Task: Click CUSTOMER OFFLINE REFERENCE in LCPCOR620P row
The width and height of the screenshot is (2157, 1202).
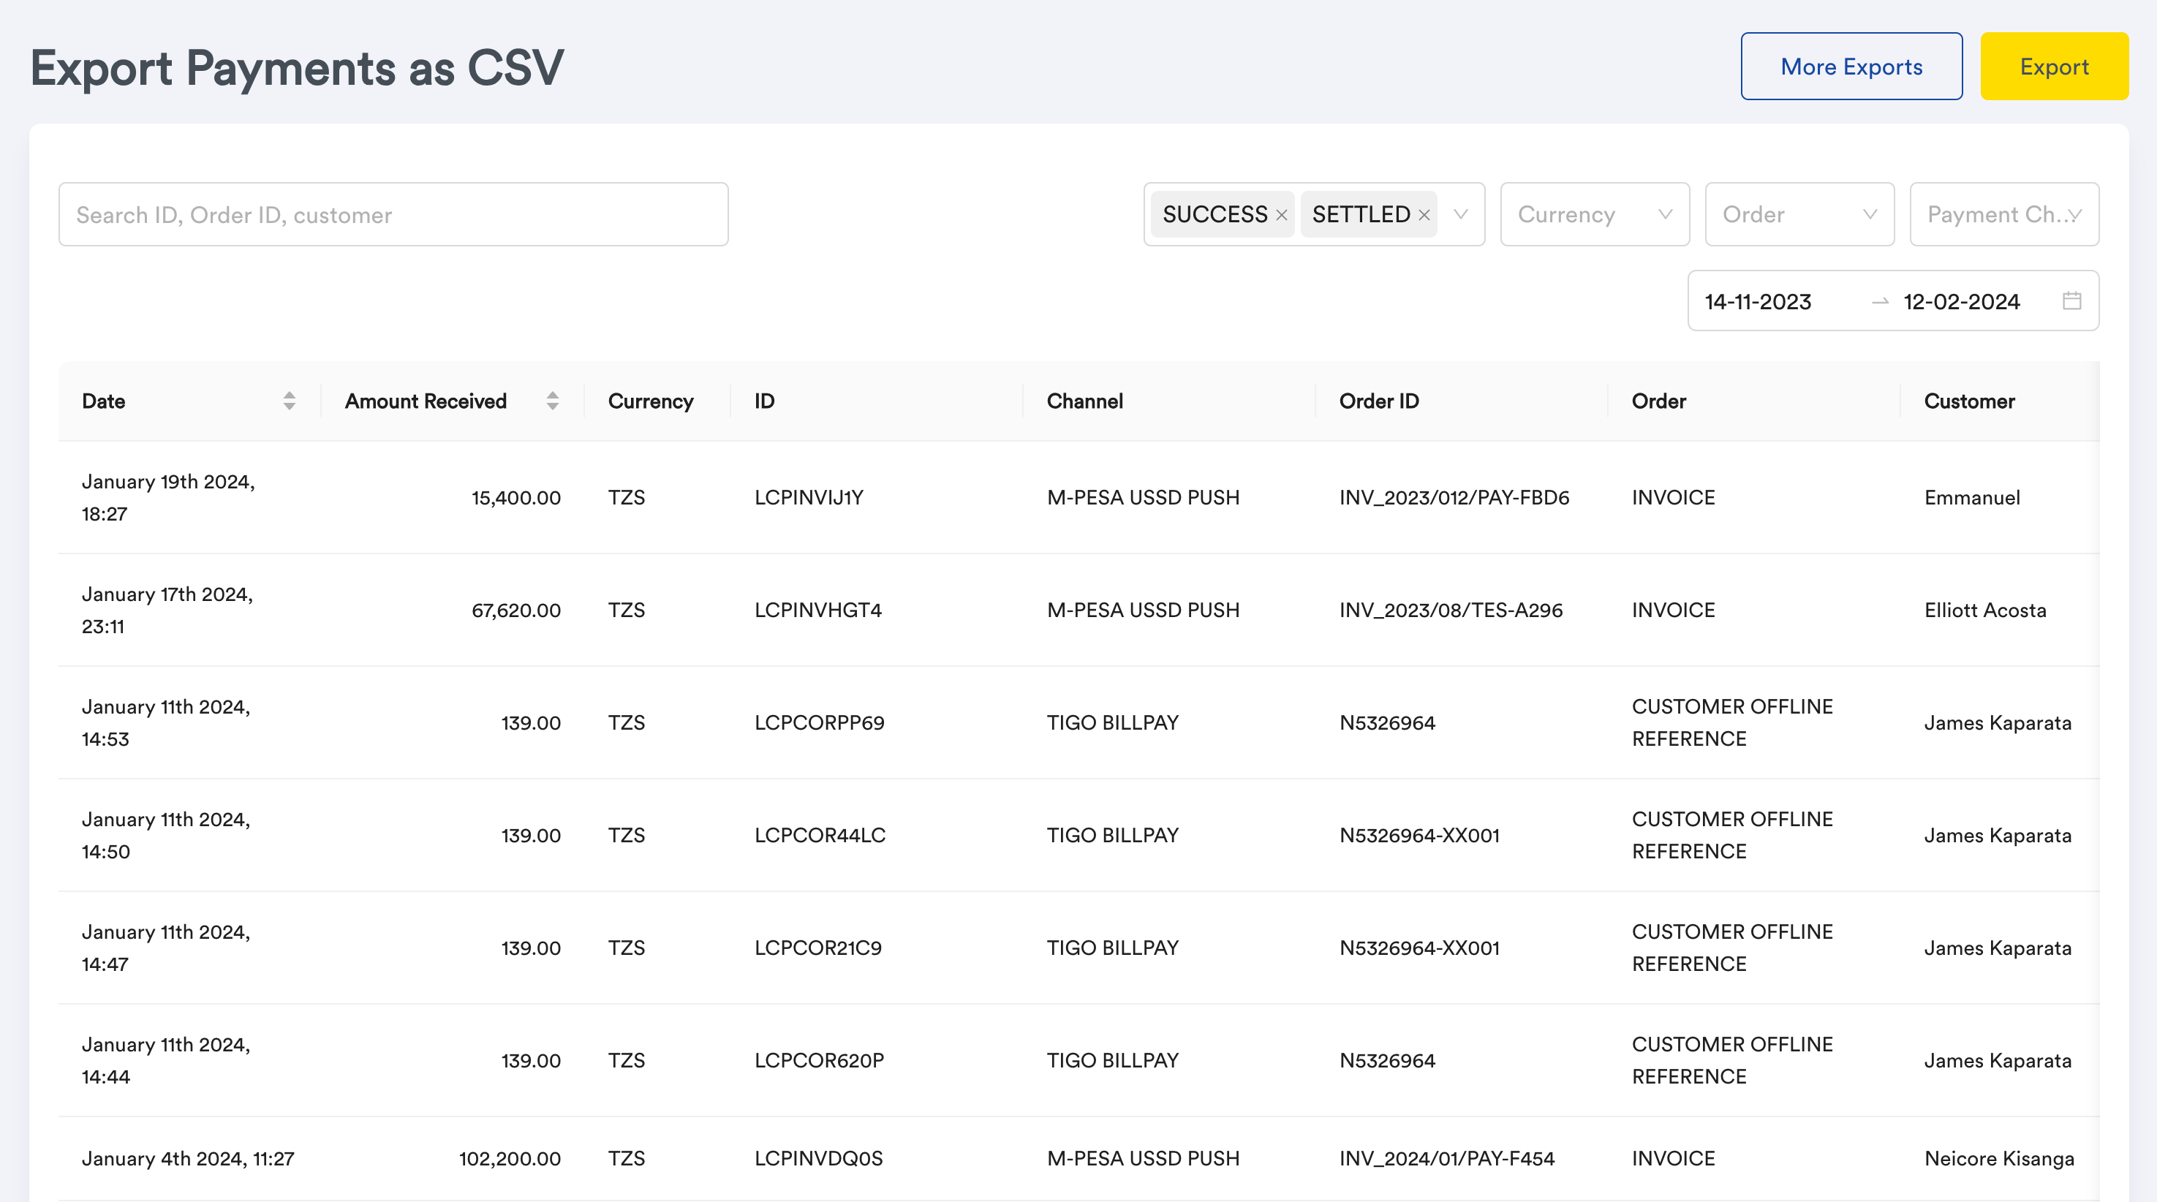Action: tap(1732, 1061)
